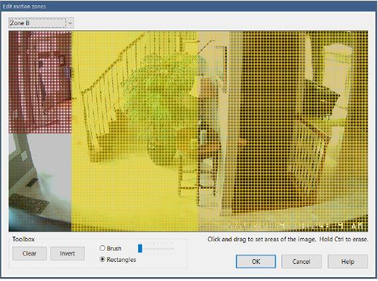This screenshot has width=378, height=281.
Task: Select the Rectangles radio option
Action: pos(102,259)
